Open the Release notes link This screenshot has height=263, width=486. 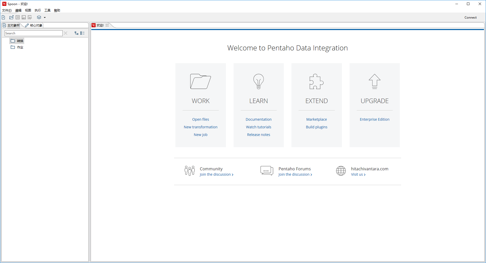tap(259, 135)
